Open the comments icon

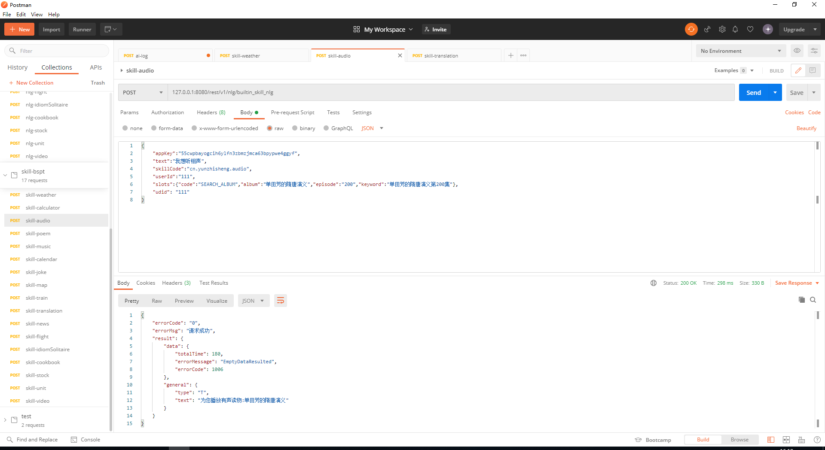click(813, 70)
